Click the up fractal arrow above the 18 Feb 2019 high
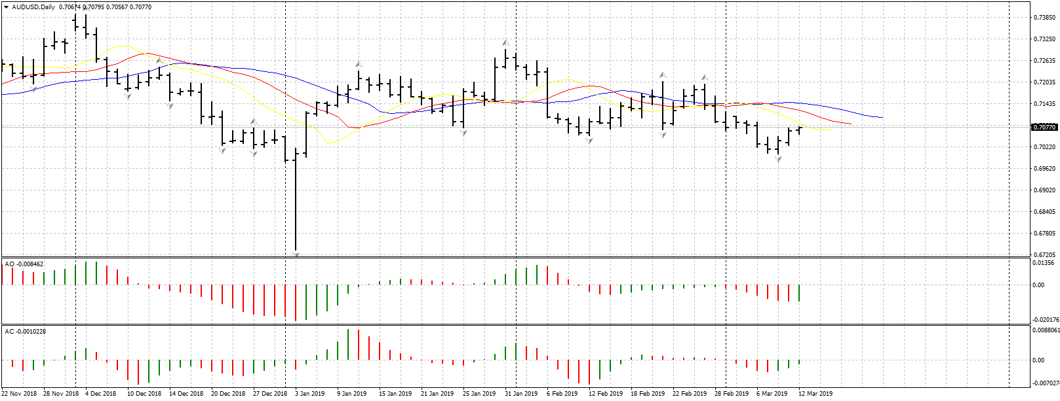The height and width of the screenshot is (401, 1060). click(x=663, y=75)
